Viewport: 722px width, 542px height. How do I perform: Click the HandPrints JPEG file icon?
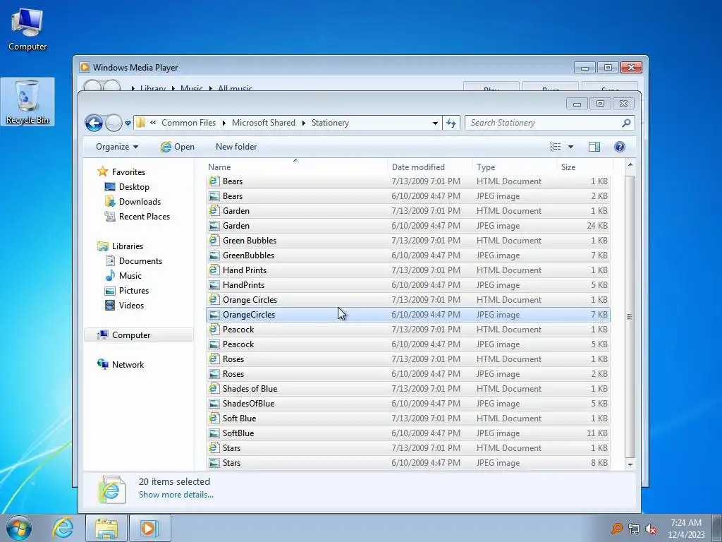click(214, 285)
